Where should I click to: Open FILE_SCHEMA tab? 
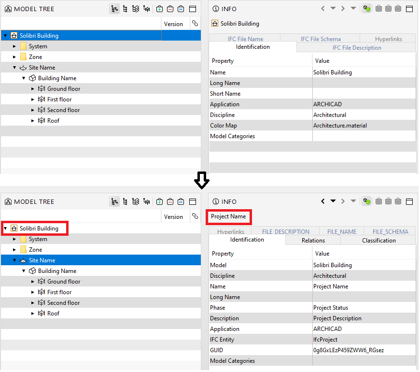pos(390,231)
